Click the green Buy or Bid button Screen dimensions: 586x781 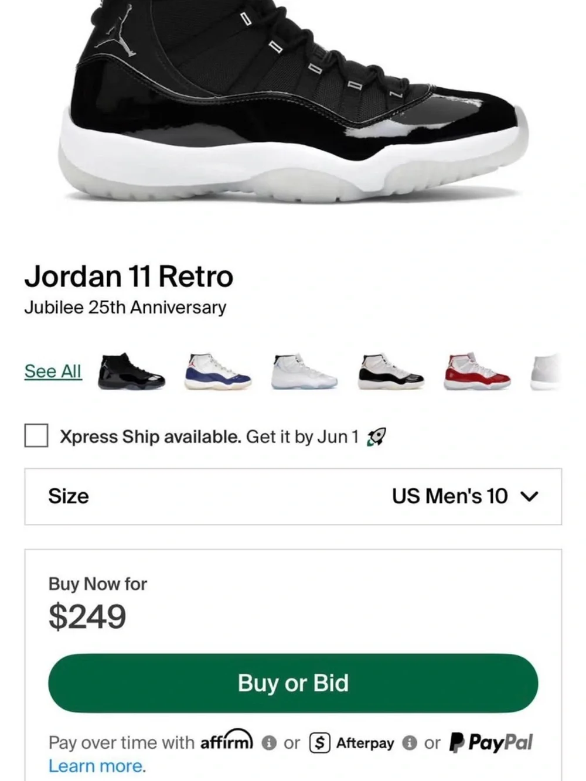tap(293, 683)
